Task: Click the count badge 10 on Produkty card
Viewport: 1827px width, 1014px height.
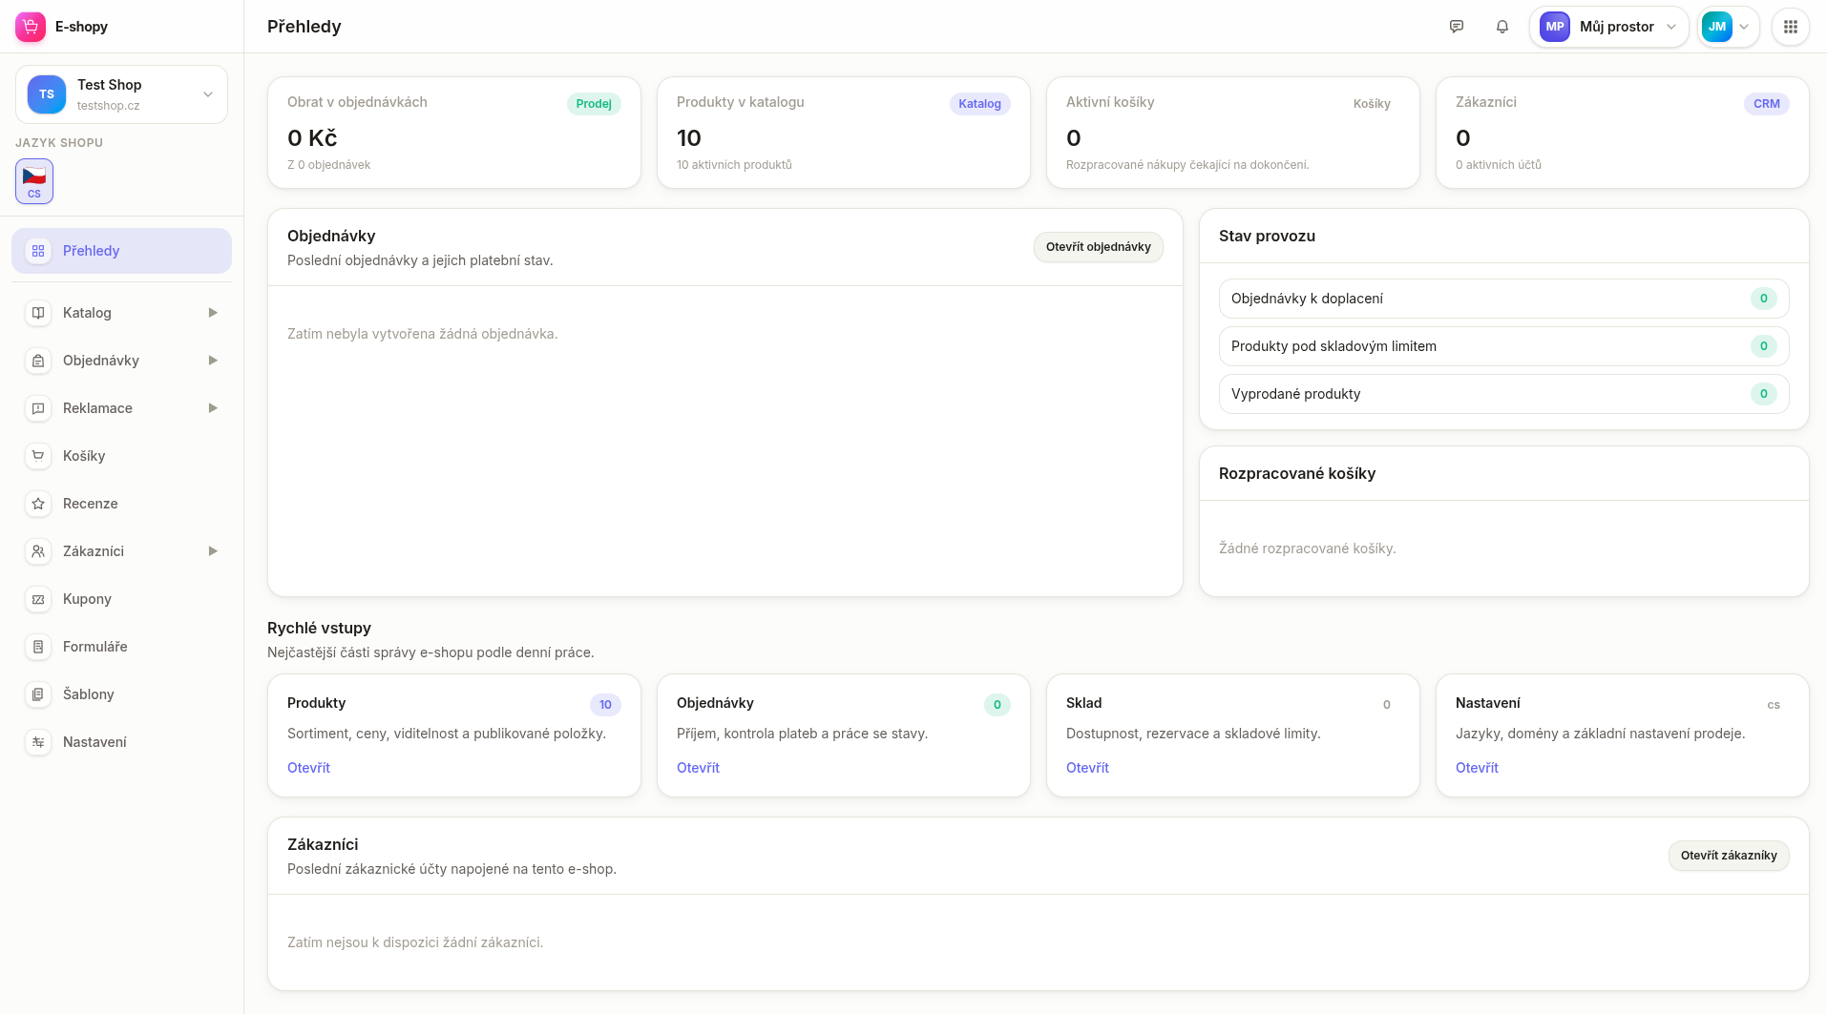Action: coord(605,705)
